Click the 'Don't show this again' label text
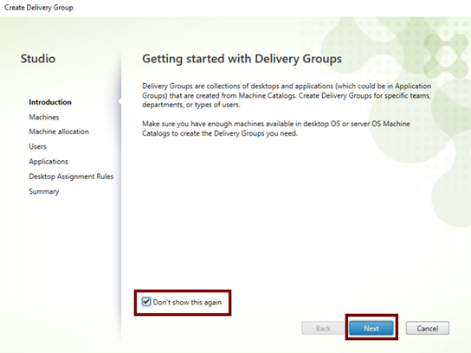The width and height of the screenshot is (471, 353). click(187, 302)
